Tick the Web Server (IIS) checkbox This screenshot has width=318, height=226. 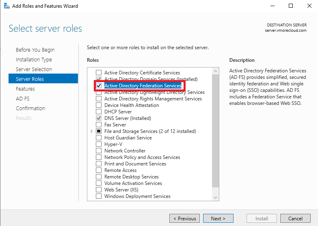99,189
